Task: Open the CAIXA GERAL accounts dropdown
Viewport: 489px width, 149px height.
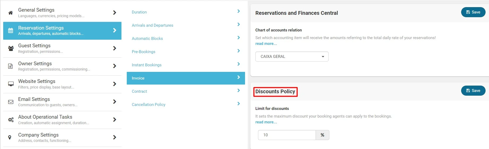Action: coord(292,57)
